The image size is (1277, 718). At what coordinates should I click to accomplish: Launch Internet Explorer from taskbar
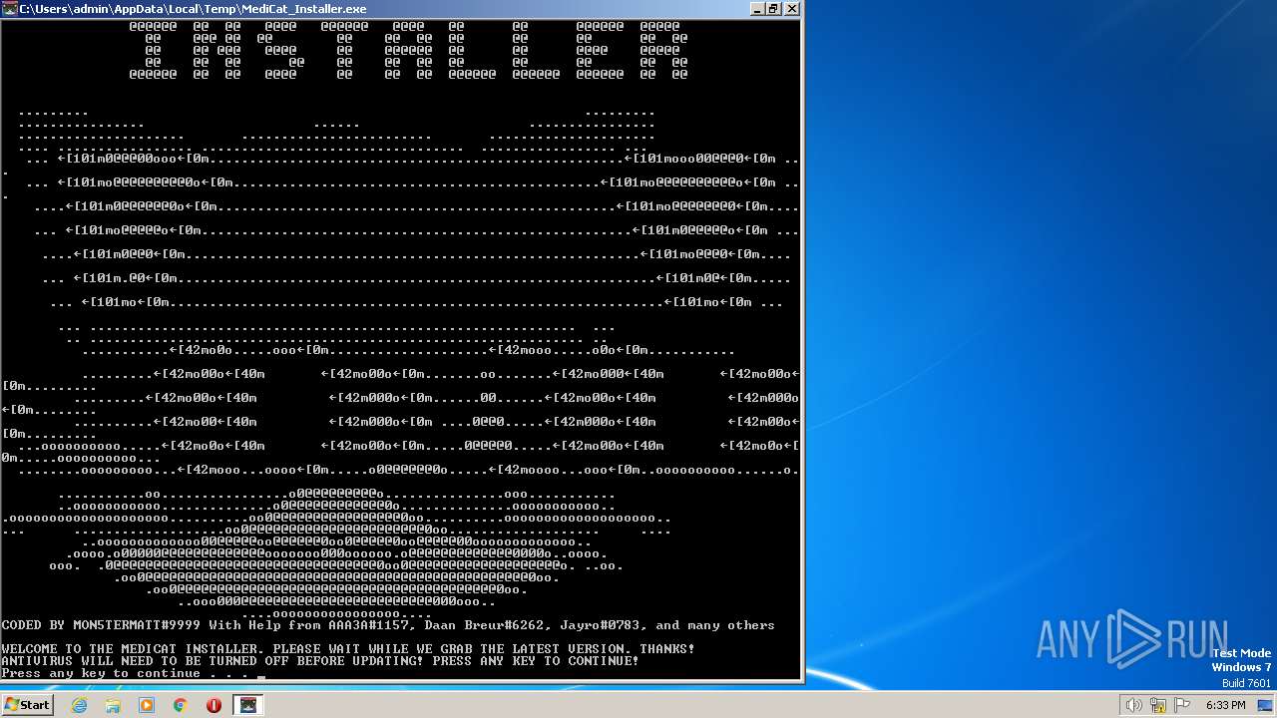tap(79, 705)
